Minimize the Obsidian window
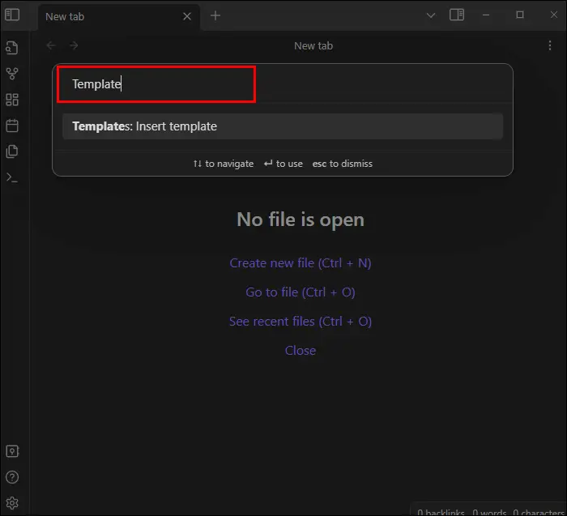Viewport: 567px width, 516px height. tap(486, 15)
